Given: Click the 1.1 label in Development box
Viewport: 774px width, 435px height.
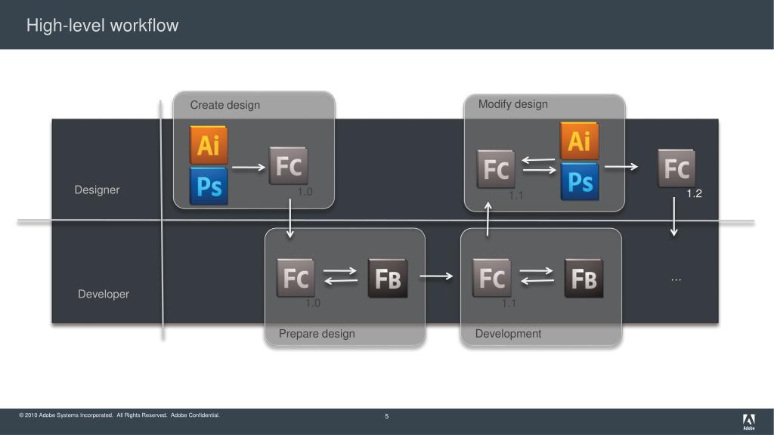Looking at the screenshot, I should [509, 304].
